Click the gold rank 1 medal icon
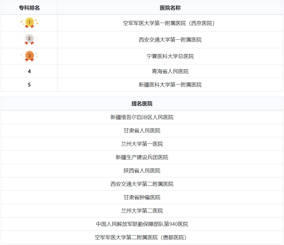 click(x=29, y=23)
